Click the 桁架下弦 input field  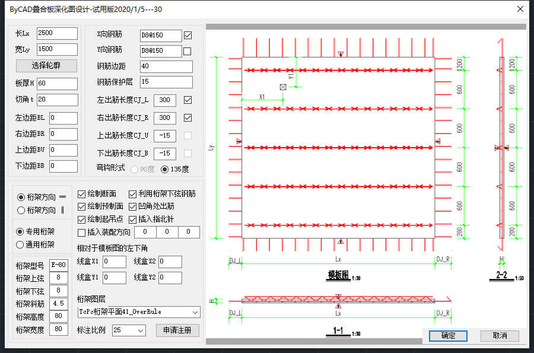coord(59,291)
